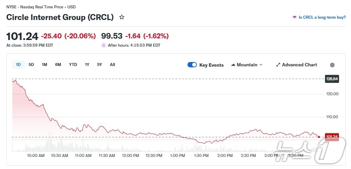Click the purple icon beside long-term buy

294,17
